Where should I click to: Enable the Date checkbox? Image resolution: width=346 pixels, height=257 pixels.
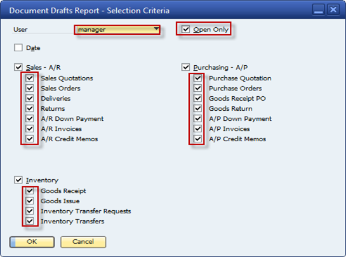tap(18, 47)
